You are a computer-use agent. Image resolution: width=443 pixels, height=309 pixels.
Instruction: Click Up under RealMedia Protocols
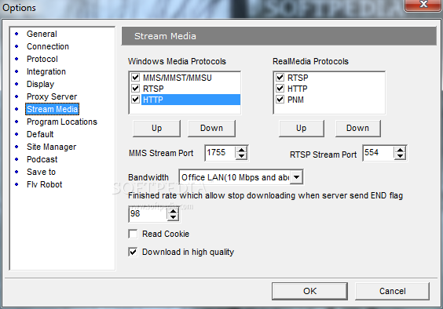(x=301, y=129)
